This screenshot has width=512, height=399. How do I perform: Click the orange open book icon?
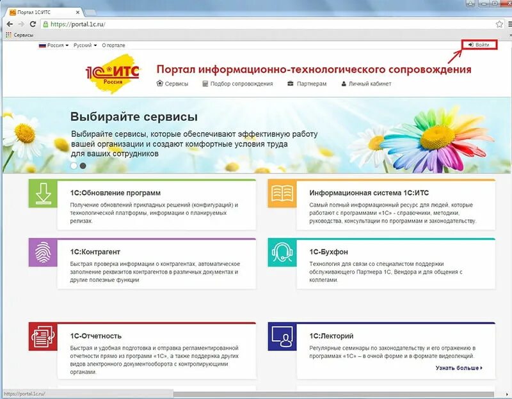tap(282, 194)
